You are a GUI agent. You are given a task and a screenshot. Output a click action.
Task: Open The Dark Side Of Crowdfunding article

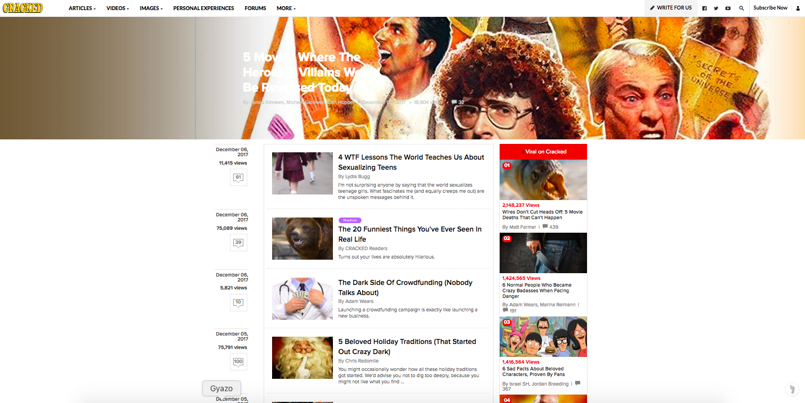click(x=405, y=288)
